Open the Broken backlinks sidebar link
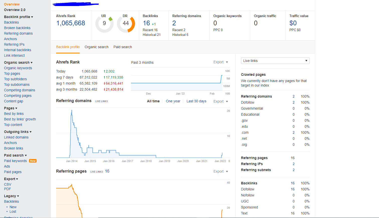 coord(17,28)
